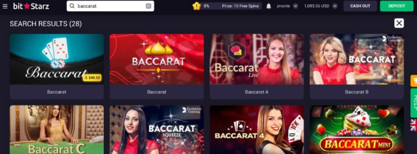
Task: Expand the jmonte account dropdown
Action: tap(295, 6)
